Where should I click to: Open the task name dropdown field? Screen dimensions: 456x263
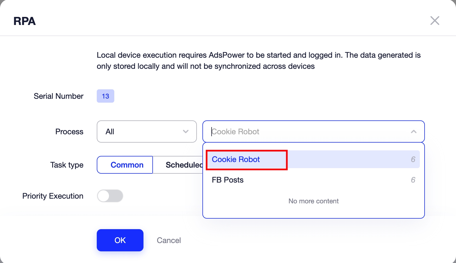point(306,131)
